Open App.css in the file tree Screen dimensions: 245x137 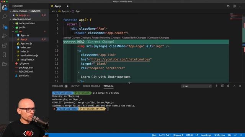[x=24, y=35]
